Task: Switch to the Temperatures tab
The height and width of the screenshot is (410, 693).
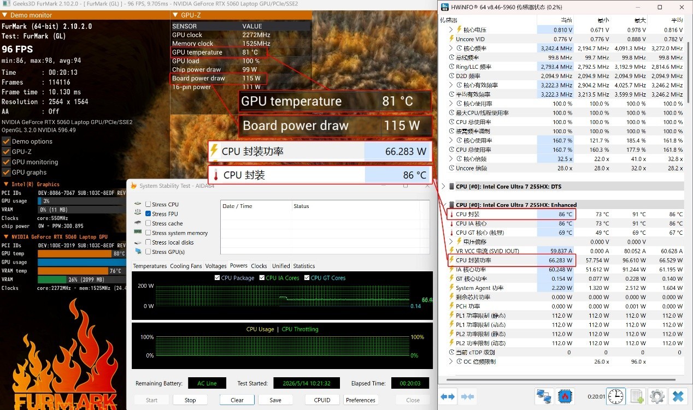Action: tap(150, 266)
